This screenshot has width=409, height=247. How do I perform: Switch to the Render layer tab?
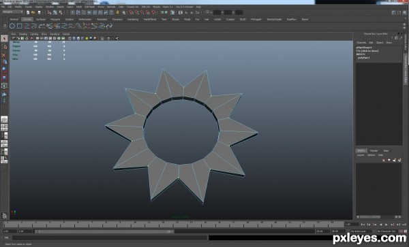374,150
